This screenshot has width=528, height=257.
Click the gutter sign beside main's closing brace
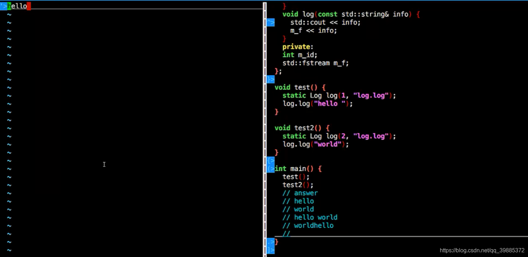[271, 242]
